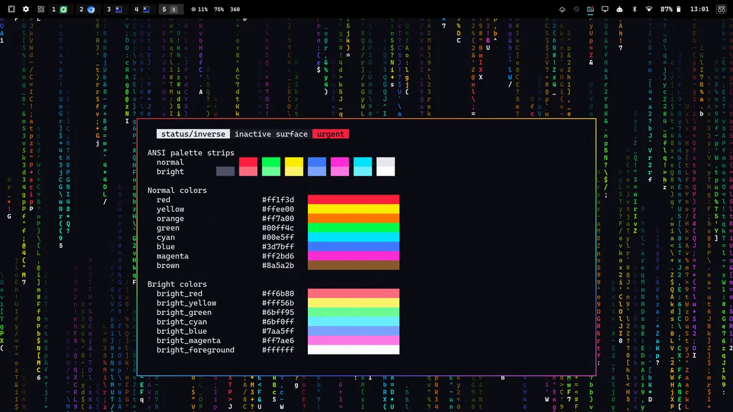Click the bright_blue color bar
Screen dimensions: 733x412
[354, 331]
